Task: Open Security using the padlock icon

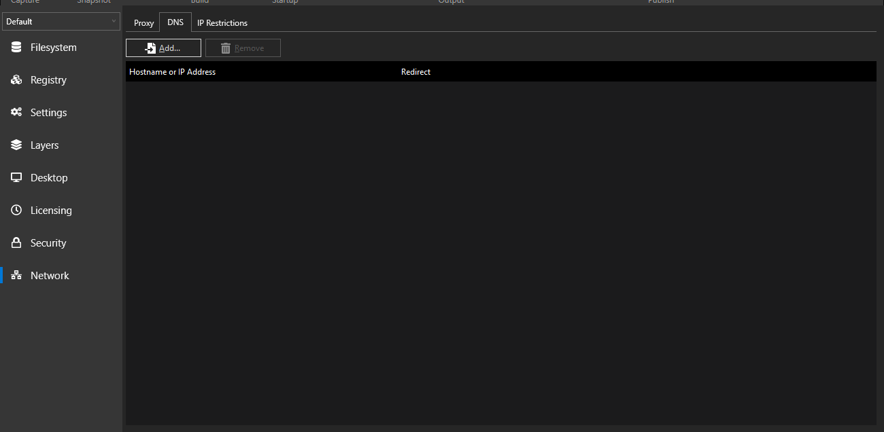Action: pyautogui.click(x=16, y=242)
